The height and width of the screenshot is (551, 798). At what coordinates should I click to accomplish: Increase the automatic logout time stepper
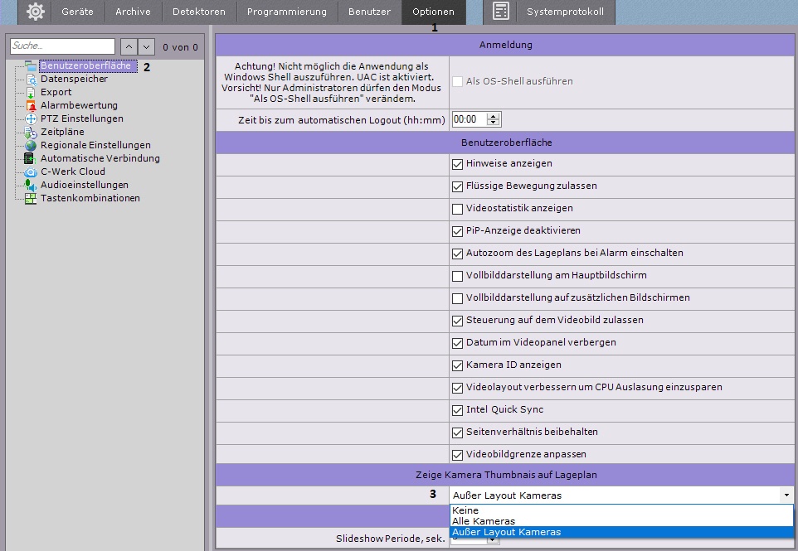pos(494,117)
